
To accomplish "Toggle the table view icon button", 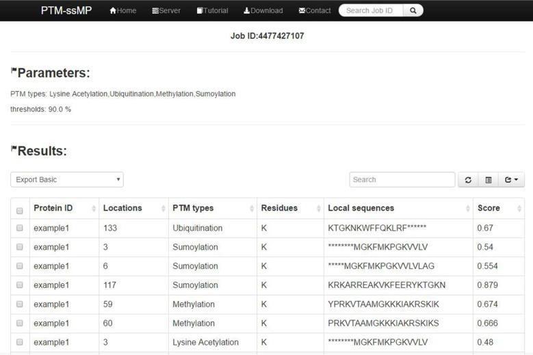I will 488,180.
